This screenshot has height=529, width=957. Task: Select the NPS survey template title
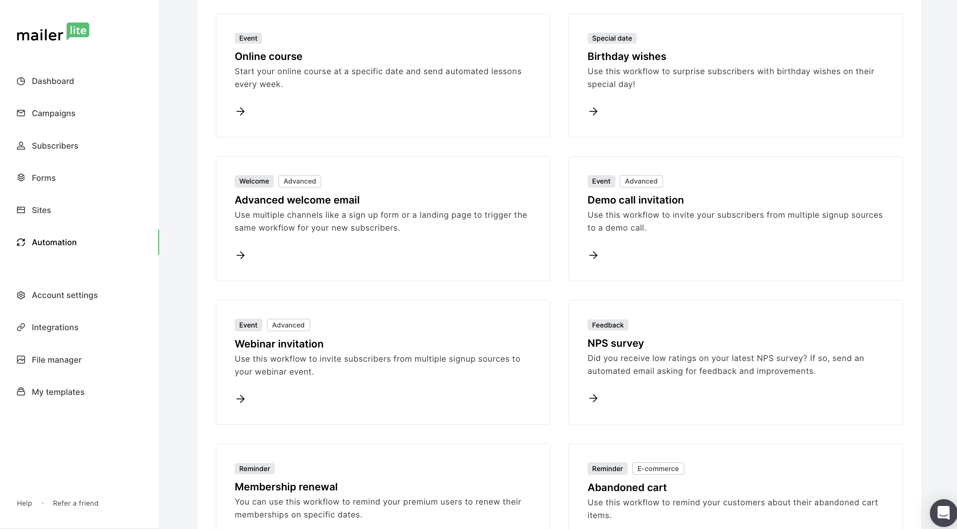click(615, 343)
